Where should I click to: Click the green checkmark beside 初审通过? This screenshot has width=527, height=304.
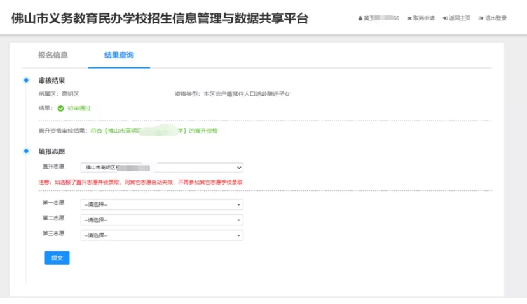click(x=61, y=109)
